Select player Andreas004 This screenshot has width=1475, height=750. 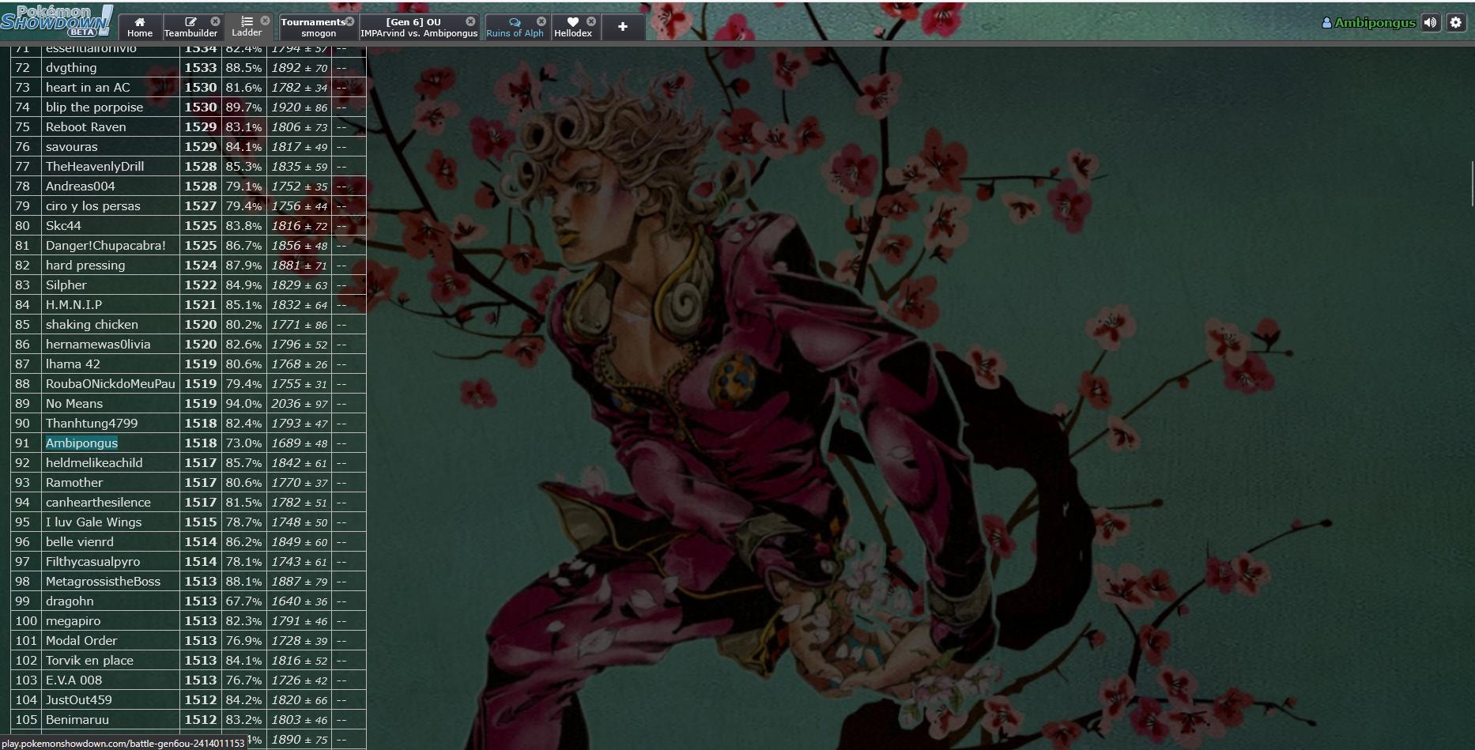[80, 187]
